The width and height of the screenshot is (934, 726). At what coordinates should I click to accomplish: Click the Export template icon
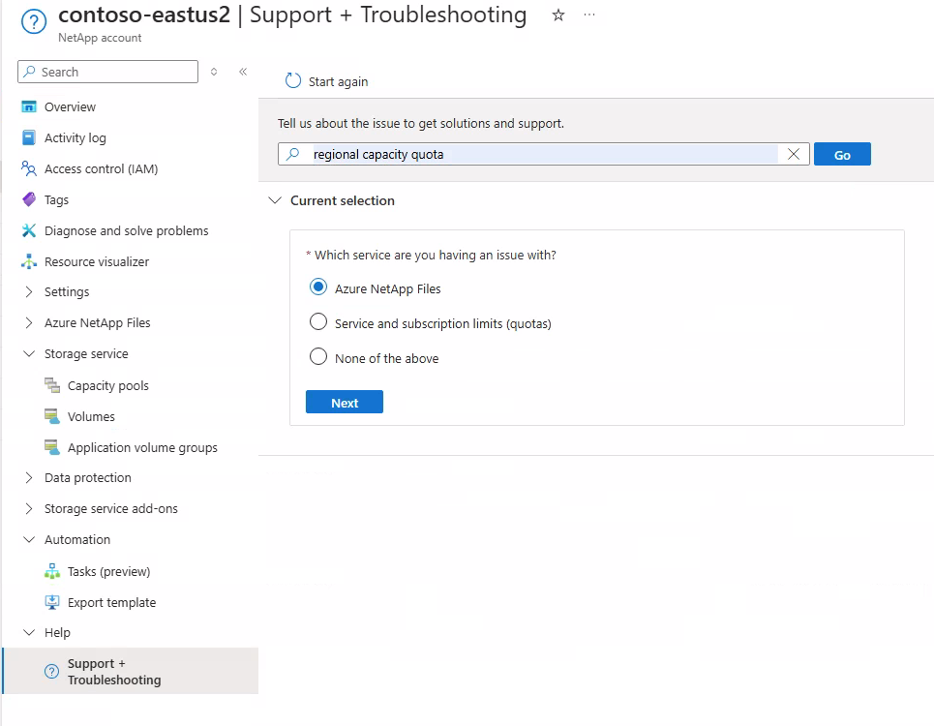pos(52,602)
